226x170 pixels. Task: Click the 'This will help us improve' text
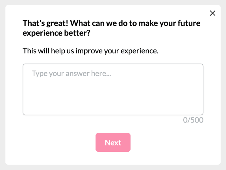tap(90, 51)
